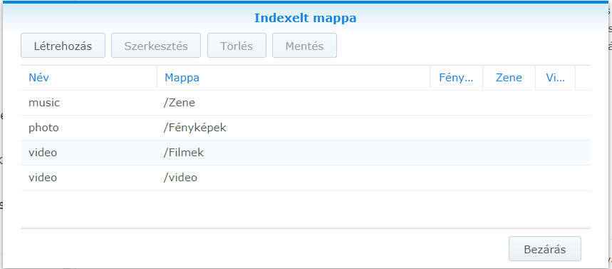Click the Létrehozás button
The width and height of the screenshot is (612, 269).
[x=63, y=46]
